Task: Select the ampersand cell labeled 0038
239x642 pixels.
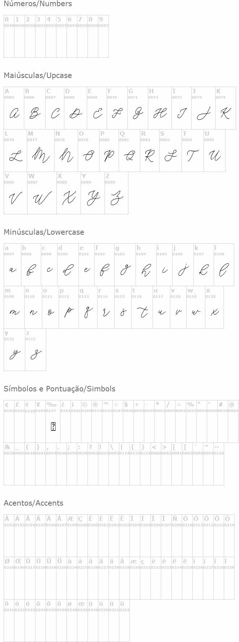Action: coord(9,464)
